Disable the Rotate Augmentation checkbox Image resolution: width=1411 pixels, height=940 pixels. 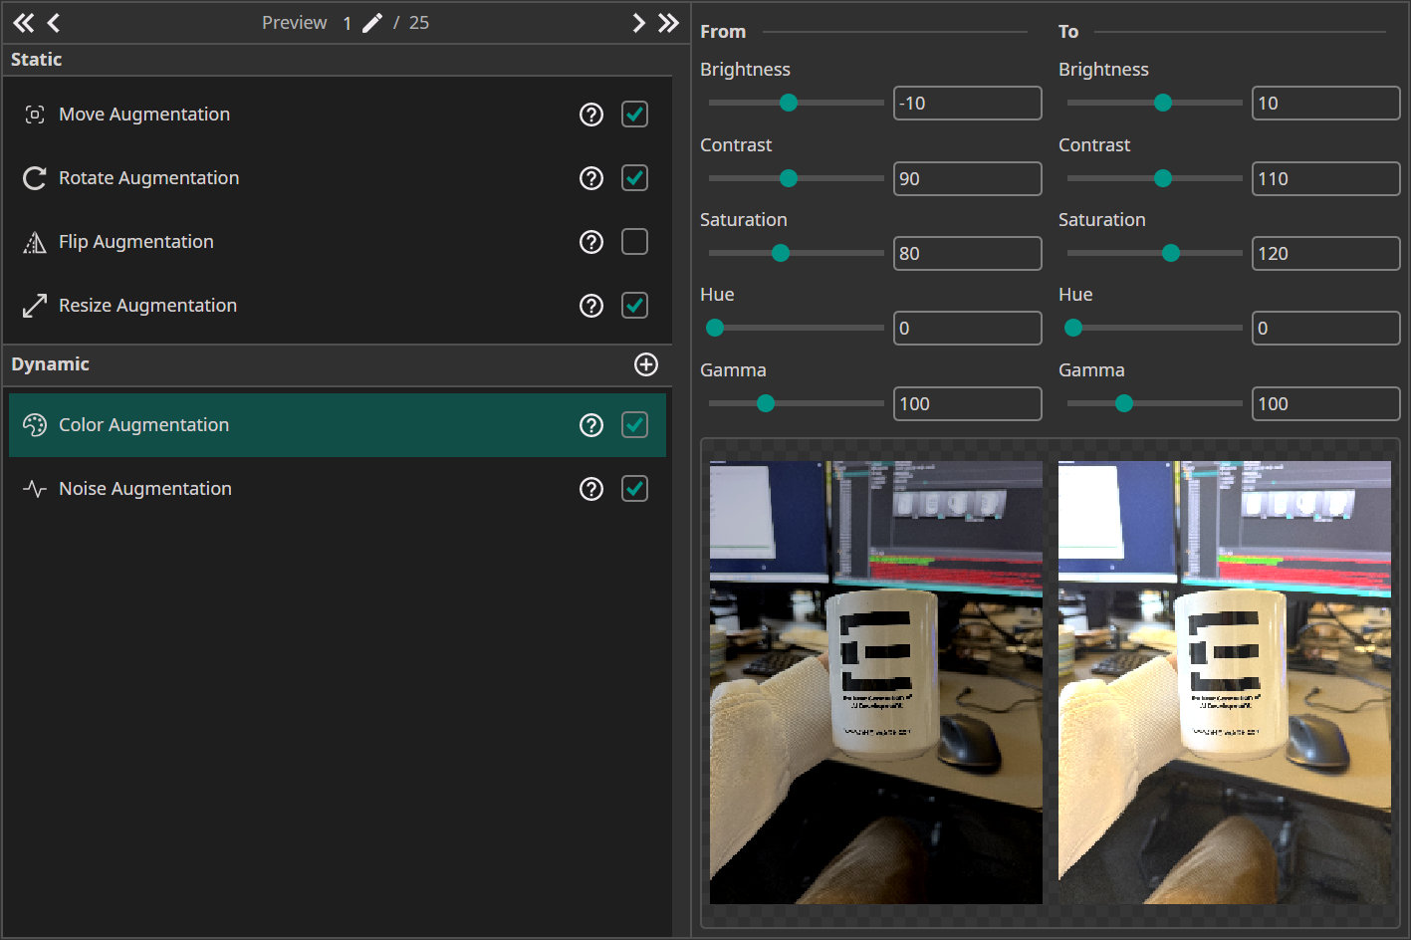click(x=634, y=178)
